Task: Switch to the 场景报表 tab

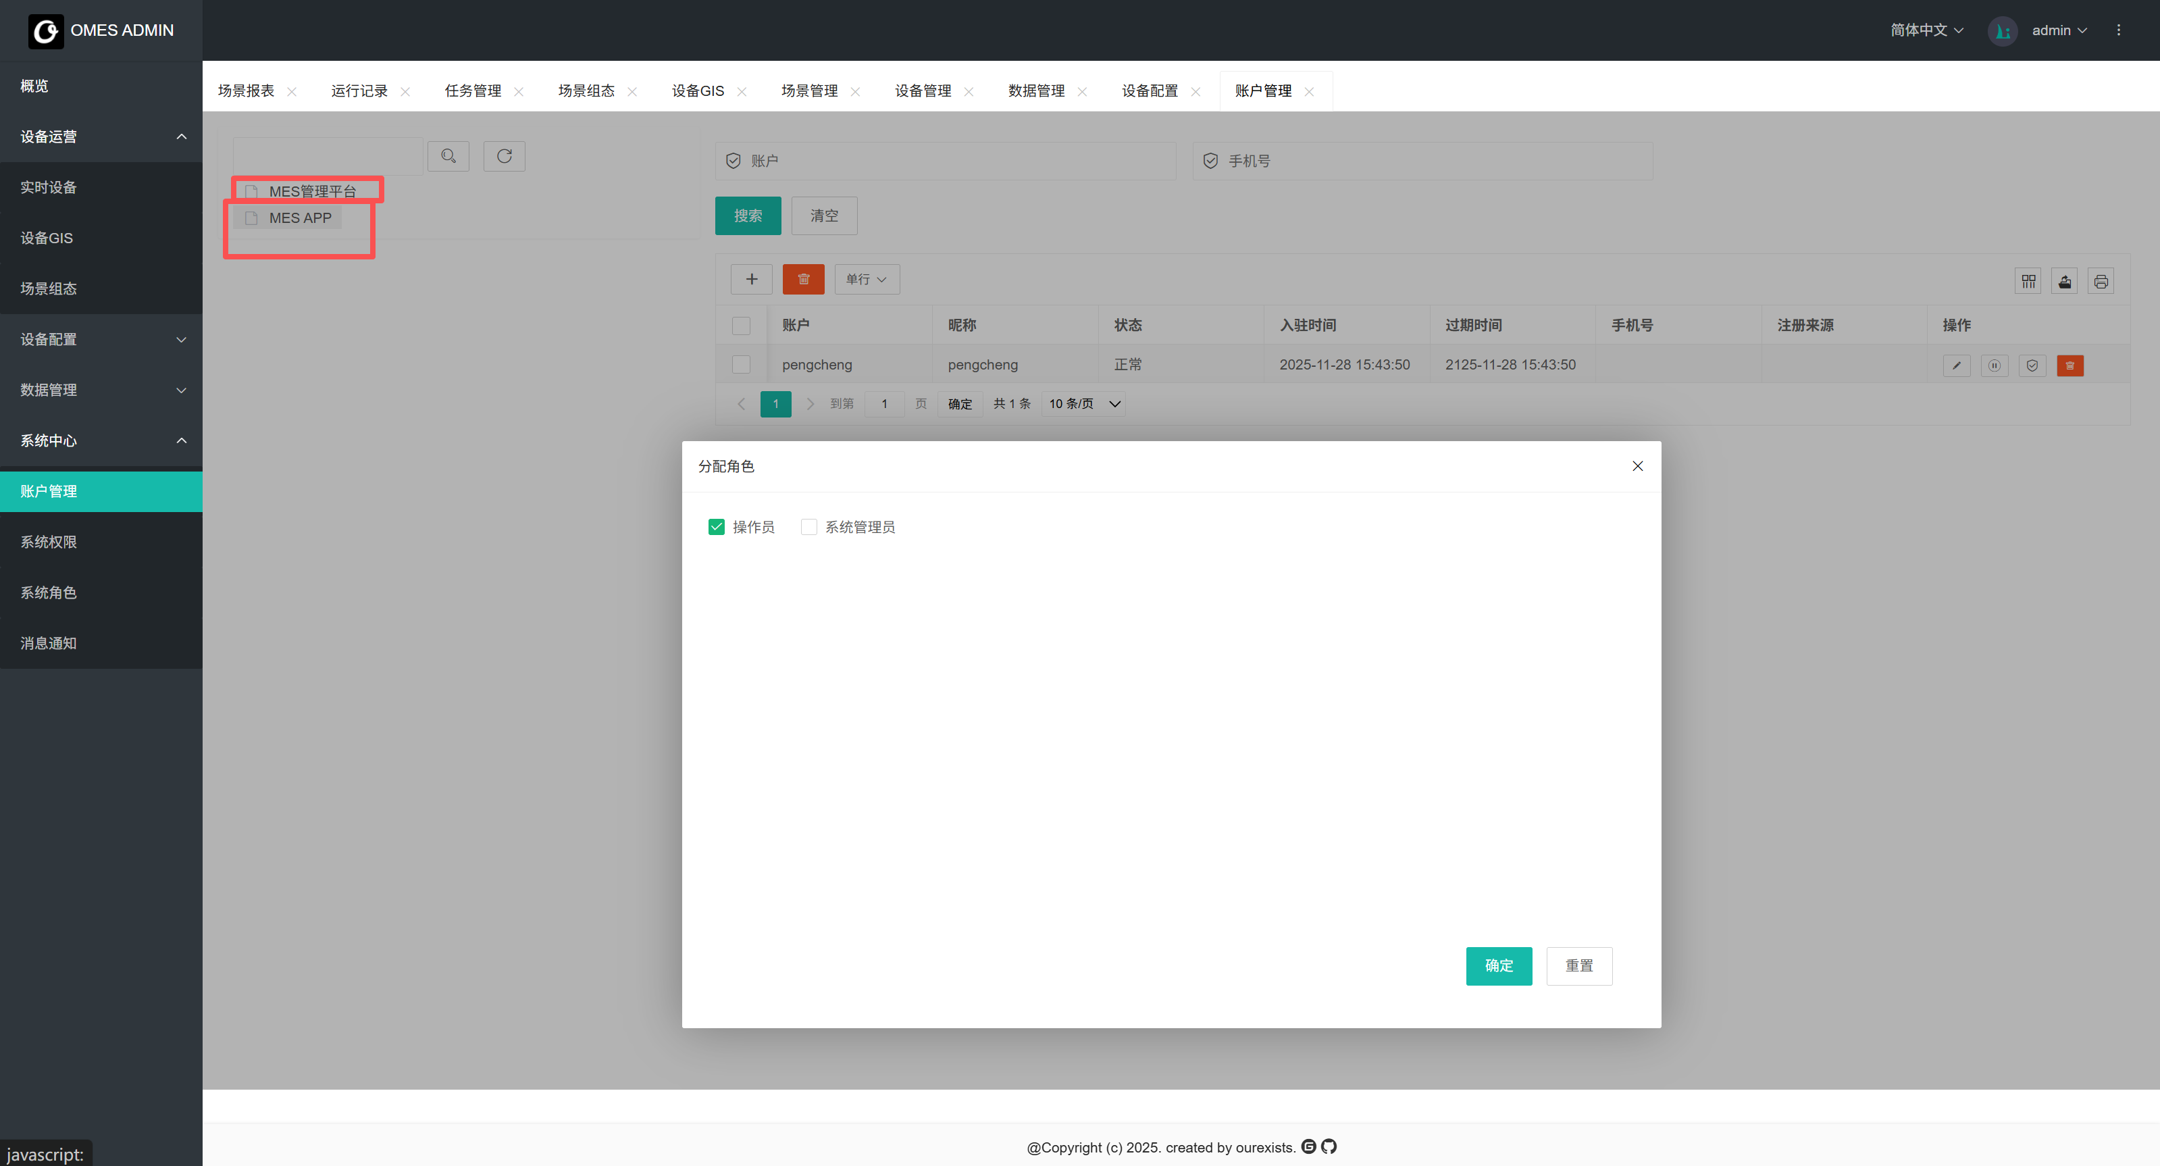Action: (x=246, y=91)
